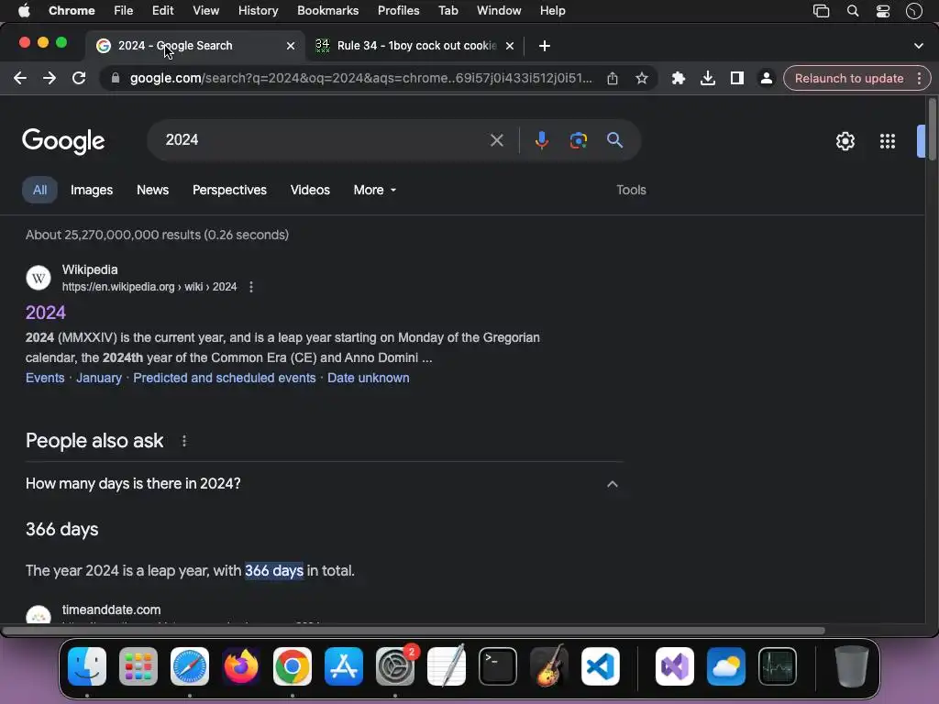Open the Chrome profile avatar
The height and width of the screenshot is (704, 939).
[766, 79]
